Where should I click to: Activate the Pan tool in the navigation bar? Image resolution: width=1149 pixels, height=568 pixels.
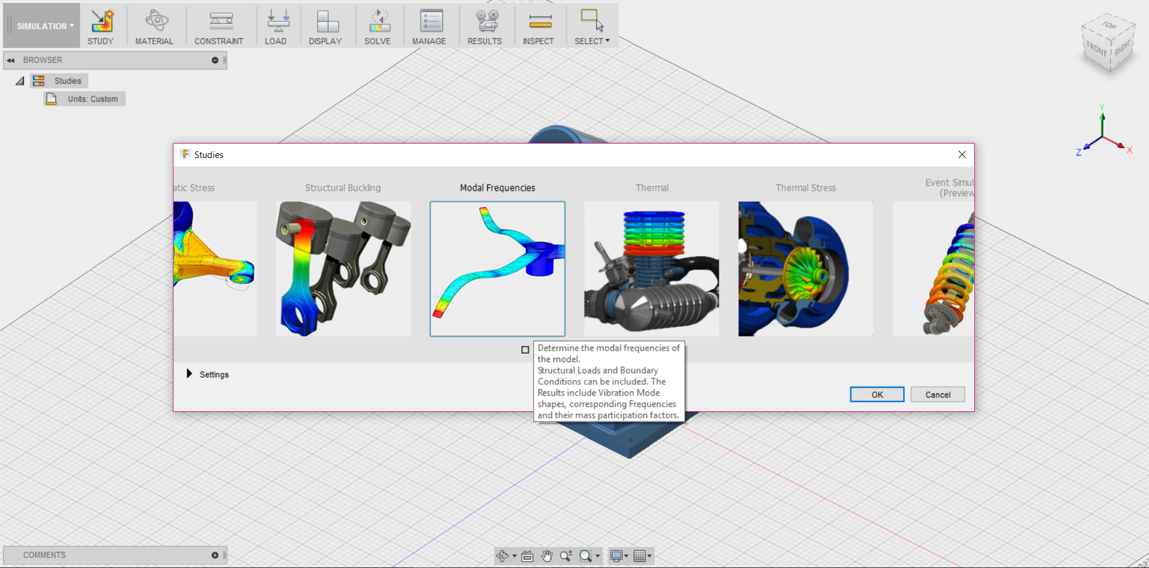(x=546, y=555)
